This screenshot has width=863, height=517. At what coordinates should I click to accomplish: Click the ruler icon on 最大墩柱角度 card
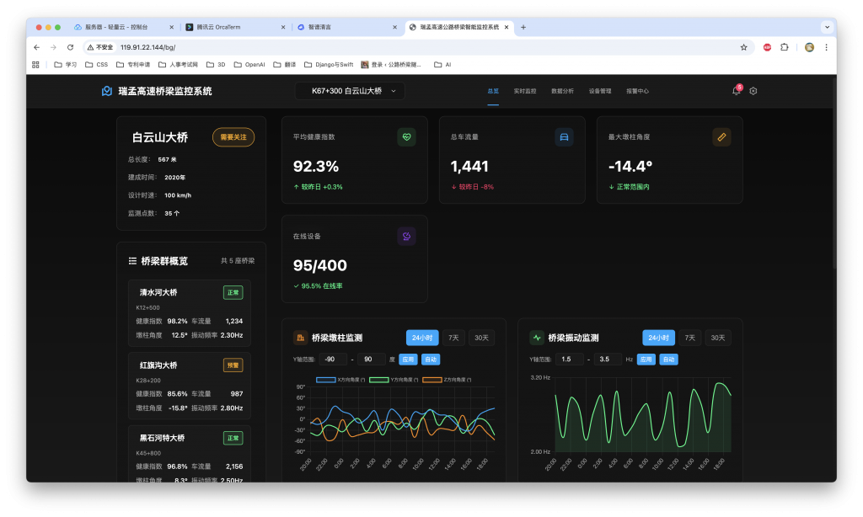721,137
